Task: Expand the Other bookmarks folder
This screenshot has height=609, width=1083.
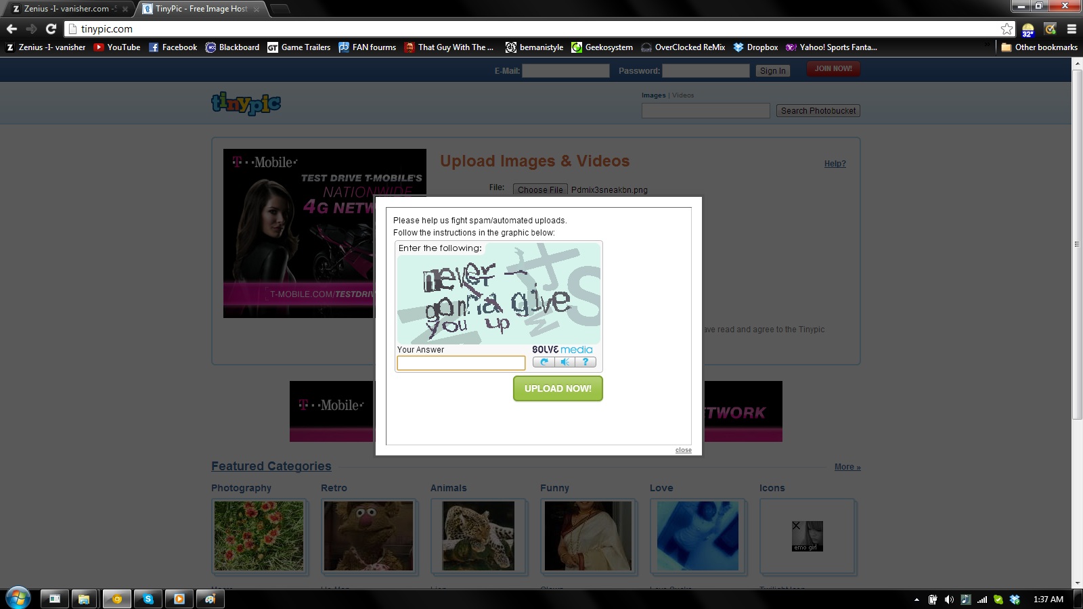Action: click(1039, 47)
